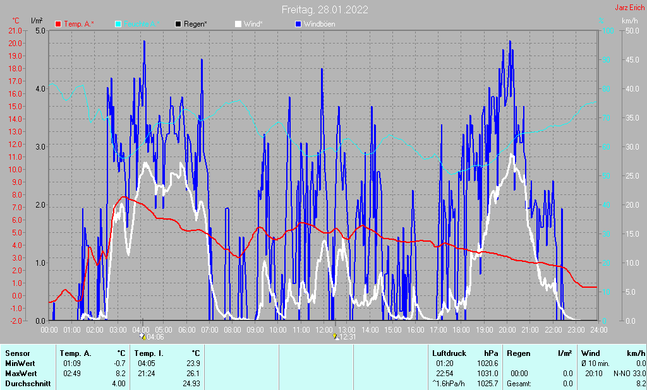Image resolution: width=647 pixels, height=390 pixels.
Task: Click the Sensor header in the table
Action: 17,353
